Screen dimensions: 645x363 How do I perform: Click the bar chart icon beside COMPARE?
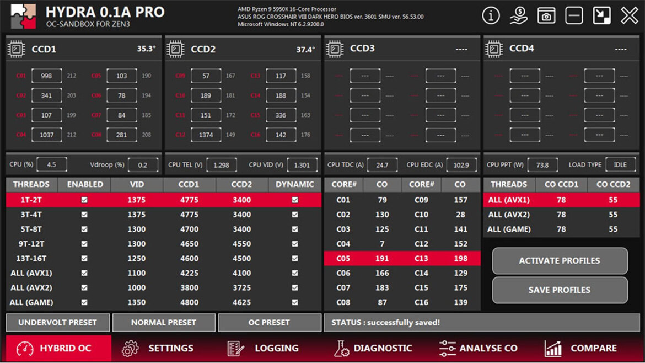(553, 348)
